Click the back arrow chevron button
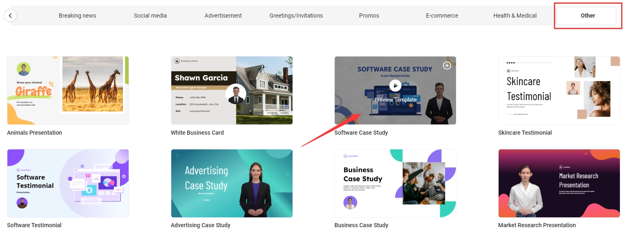Screen dimensions: 633x237 10,16
